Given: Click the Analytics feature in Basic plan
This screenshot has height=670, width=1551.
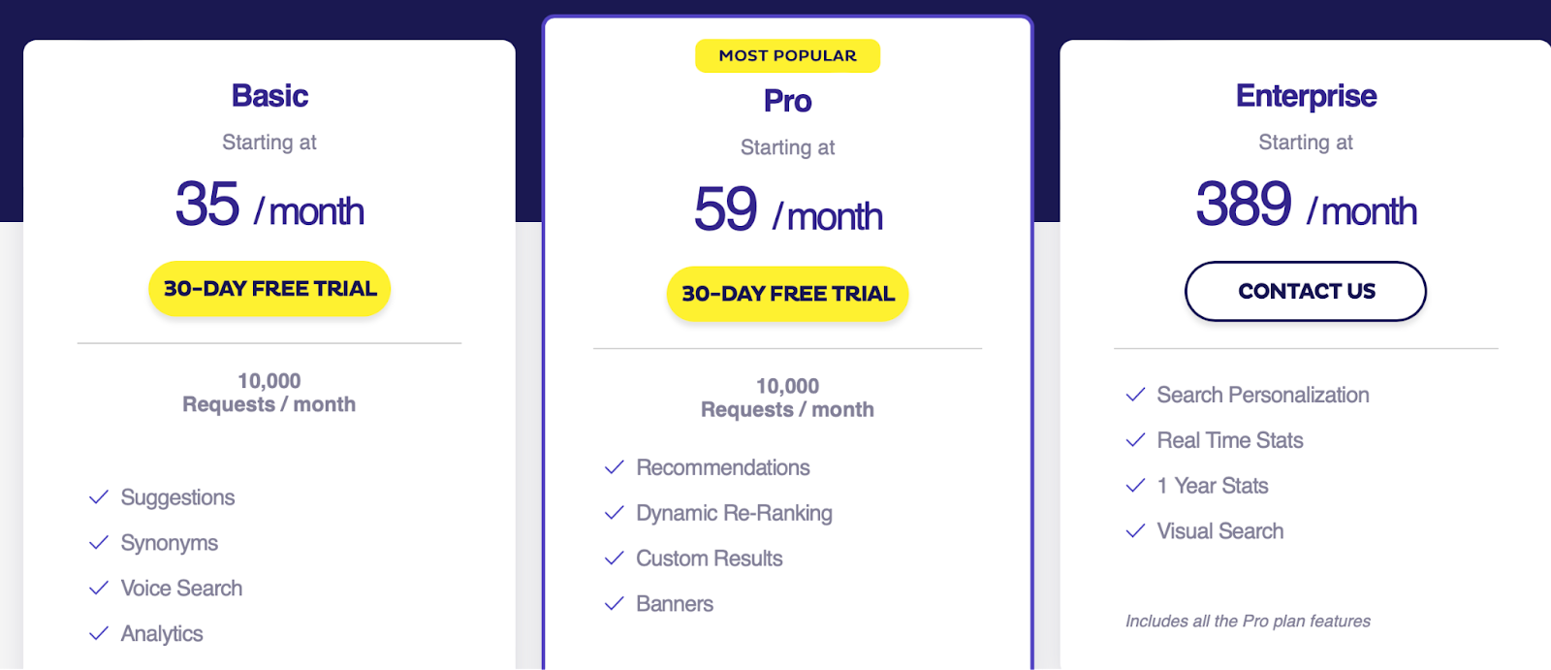Looking at the screenshot, I should point(162,634).
